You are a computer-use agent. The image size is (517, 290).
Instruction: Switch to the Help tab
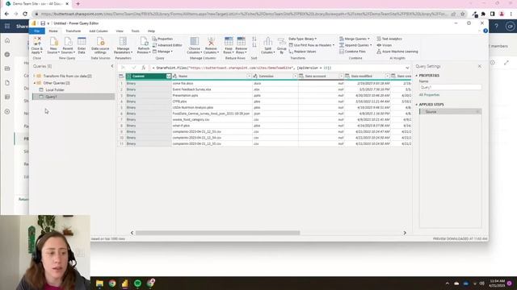pyautogui.click(x=151, y=31)
